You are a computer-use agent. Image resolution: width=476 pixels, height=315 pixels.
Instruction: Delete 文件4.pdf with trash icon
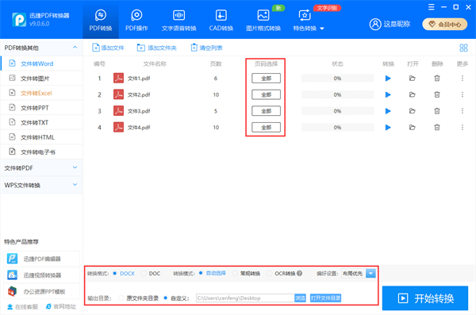click(437, 127)
